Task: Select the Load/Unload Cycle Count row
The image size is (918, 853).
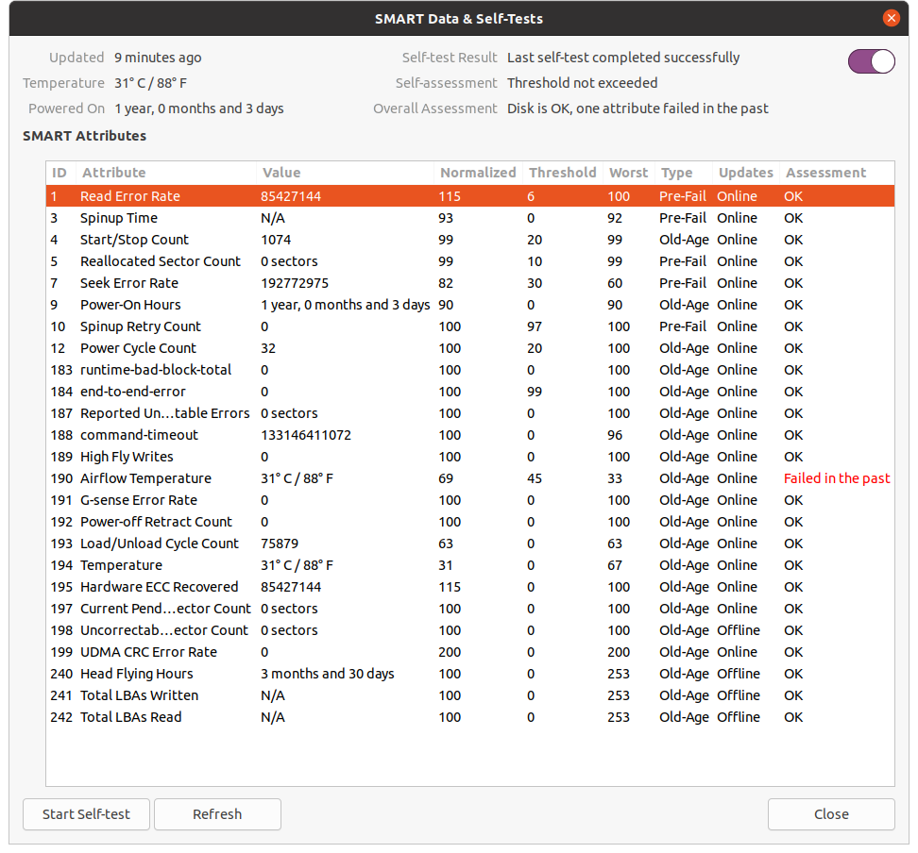Action: (470, 543)
